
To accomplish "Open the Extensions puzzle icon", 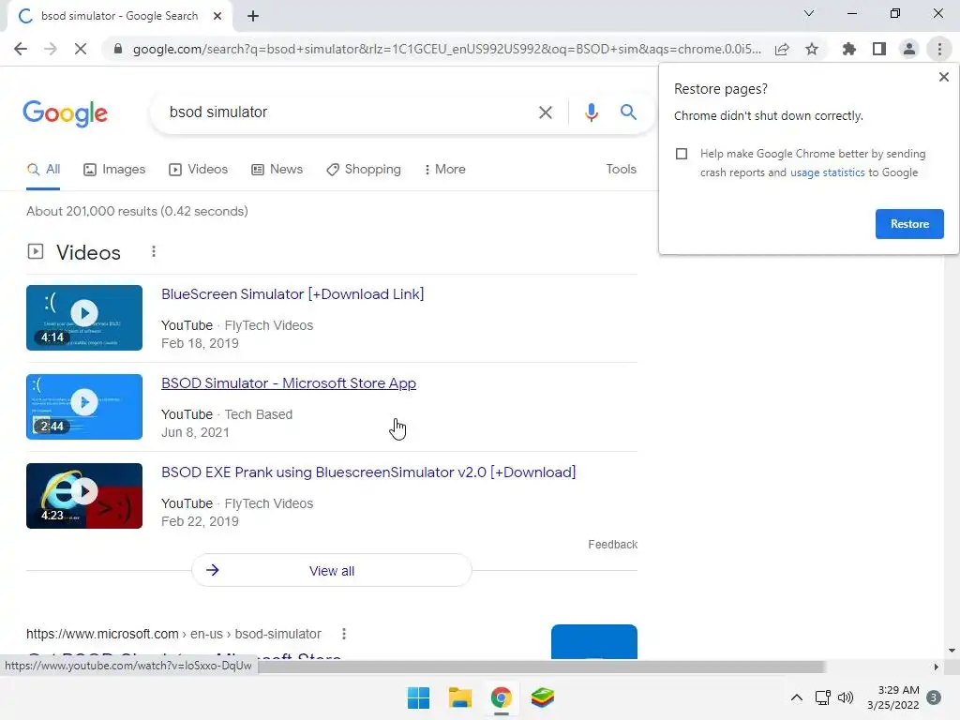I will coord(848,49).
